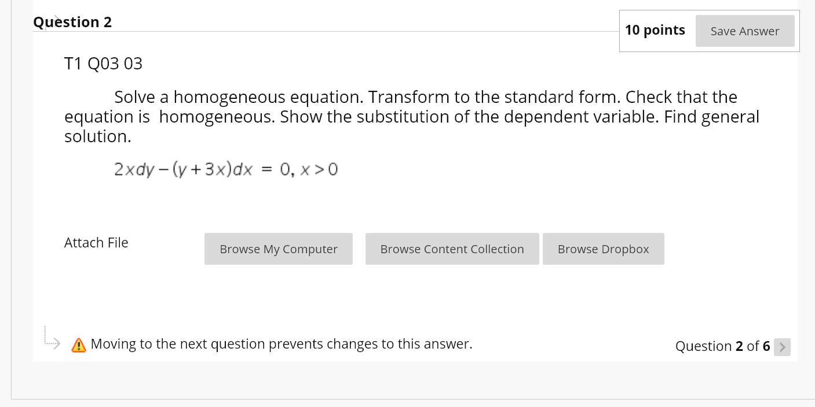Select the differential equation text
This screenshot has width=815, height=407.
tap(225, 169)
